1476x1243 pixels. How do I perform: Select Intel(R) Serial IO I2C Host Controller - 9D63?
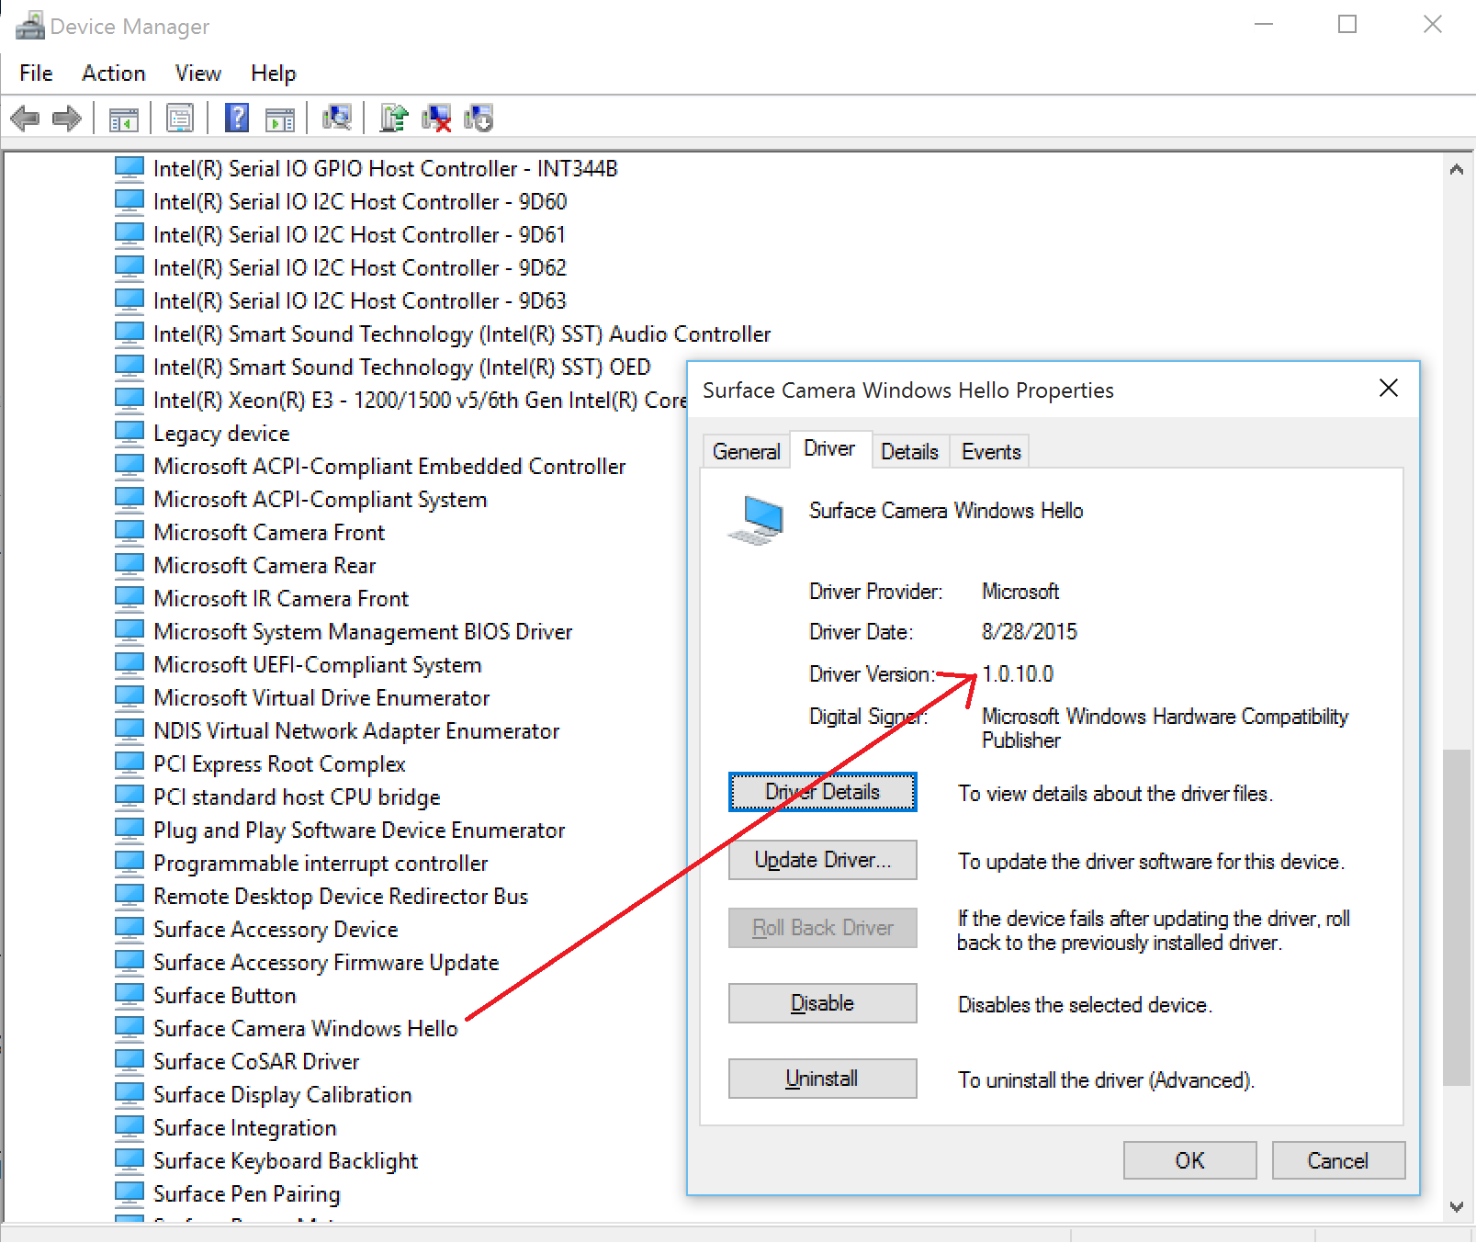pyautogui.click(x=360, y=300)
